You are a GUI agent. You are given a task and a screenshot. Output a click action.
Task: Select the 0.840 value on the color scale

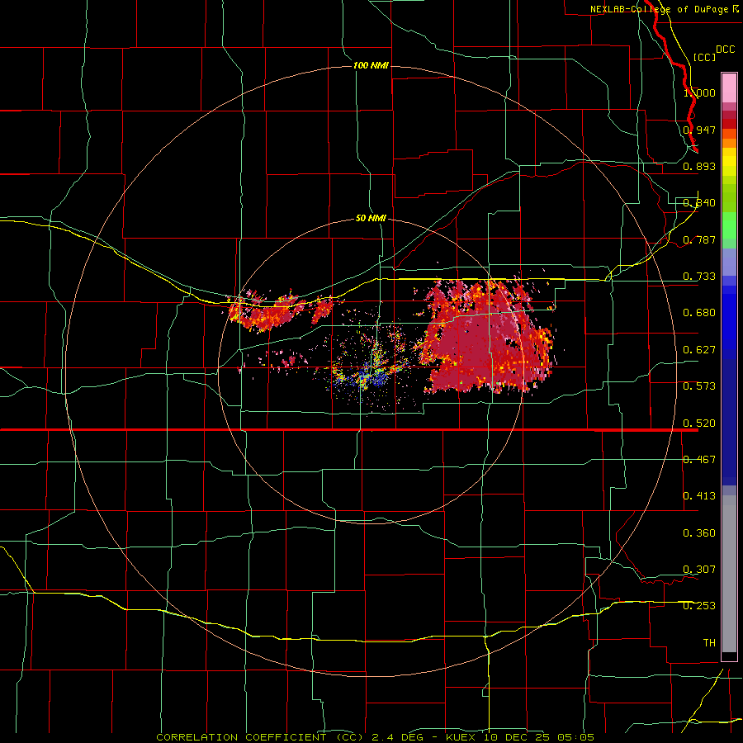point(699,203)
